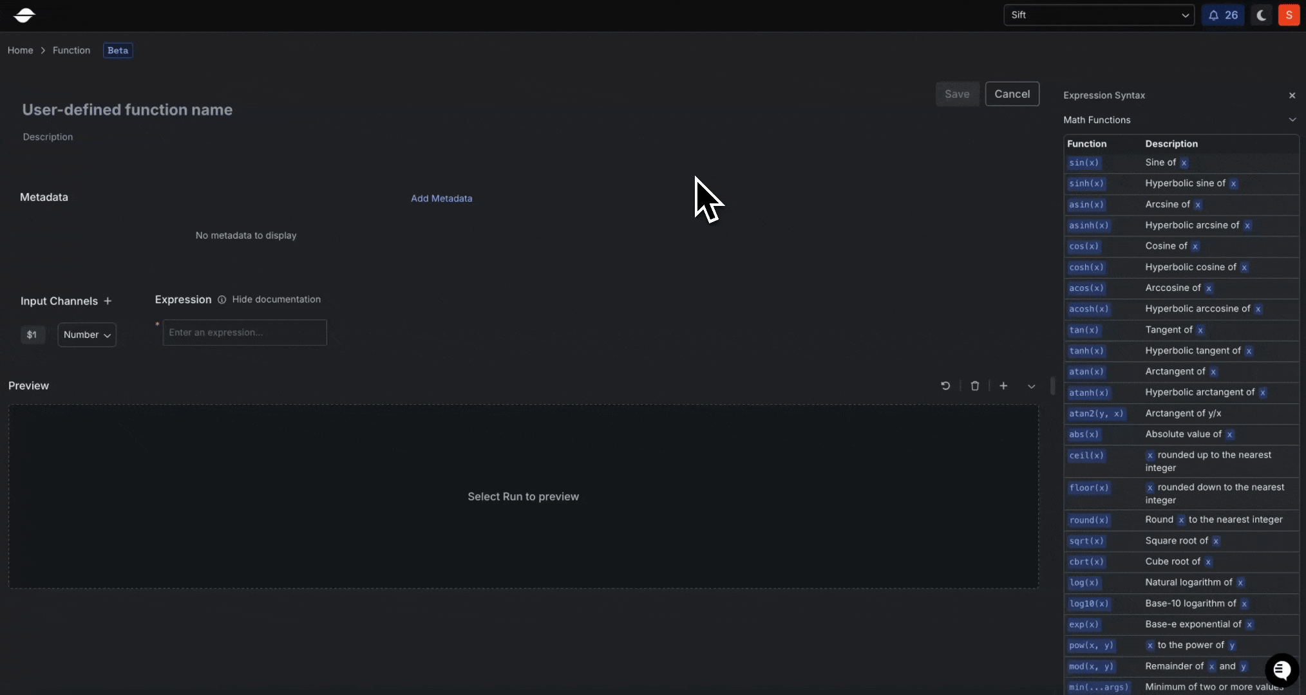Add a preview panel with plus icon
Viewport: 1306px width, 695px height.
click(x=1003, y=385)
